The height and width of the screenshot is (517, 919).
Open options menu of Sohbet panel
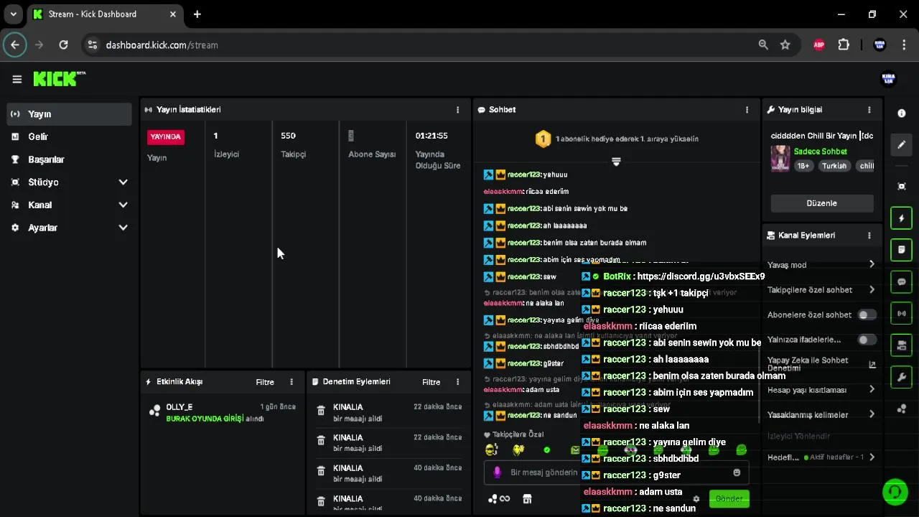coord(747,110)
